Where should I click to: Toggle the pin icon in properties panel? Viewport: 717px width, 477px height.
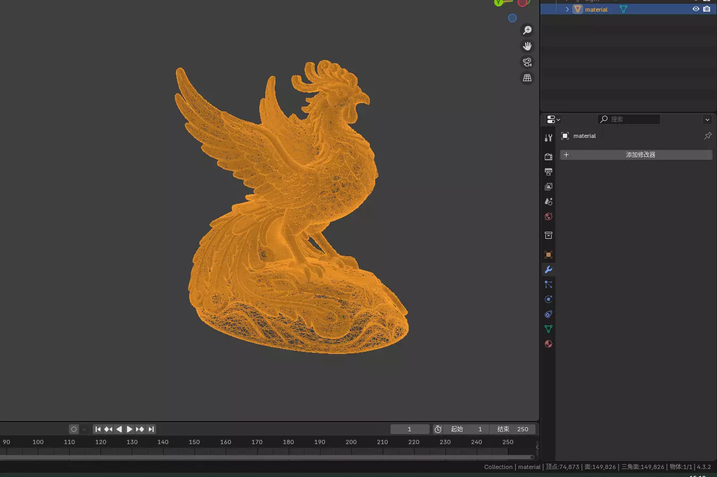708,136
